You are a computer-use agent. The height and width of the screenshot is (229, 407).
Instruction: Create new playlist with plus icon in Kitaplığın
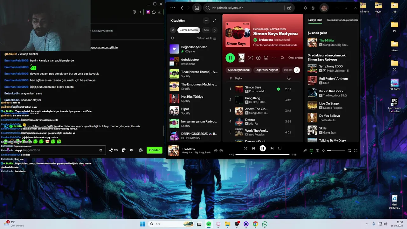tap(206, 21)
